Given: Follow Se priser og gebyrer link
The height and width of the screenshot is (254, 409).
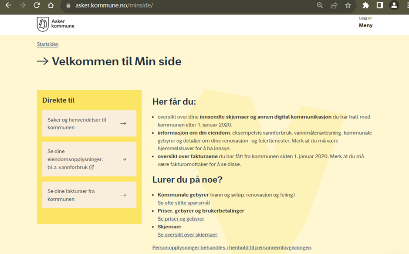Looking at the screenshot, I should tap(181, 219).
